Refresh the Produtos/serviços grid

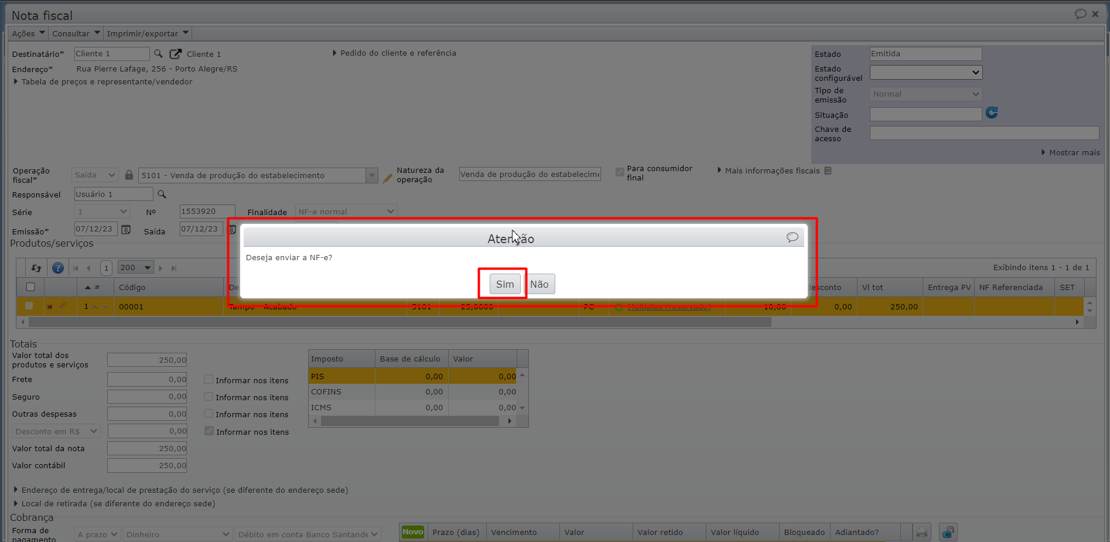[36, 268]
